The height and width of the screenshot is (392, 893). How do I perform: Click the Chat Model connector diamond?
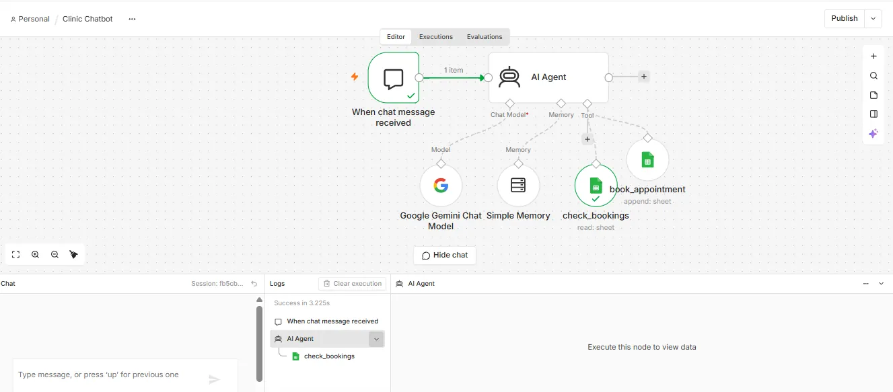pyautogui.click(x=509, y=104)
